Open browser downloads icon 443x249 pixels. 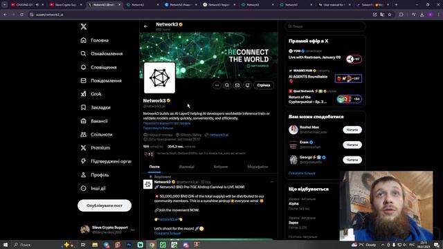click(x=422, y=15)
